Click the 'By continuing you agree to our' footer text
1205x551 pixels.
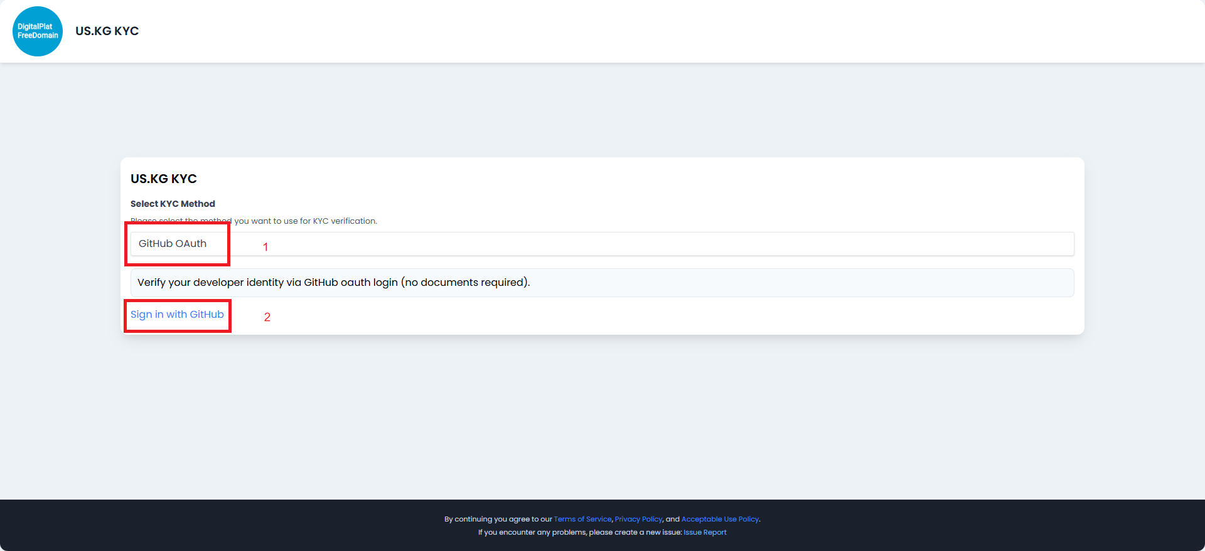point(498,519)
